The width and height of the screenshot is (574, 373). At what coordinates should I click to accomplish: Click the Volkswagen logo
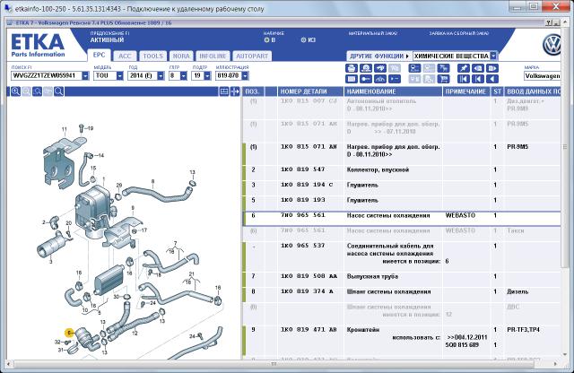[552, 45]
